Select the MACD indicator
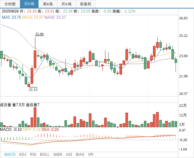Image resolution: width=194 pixels, height=158 pixels. point(10,155)
